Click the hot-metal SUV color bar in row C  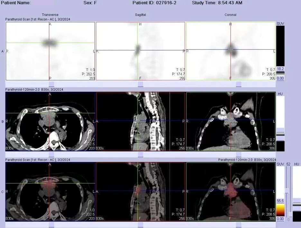point(280,210)
